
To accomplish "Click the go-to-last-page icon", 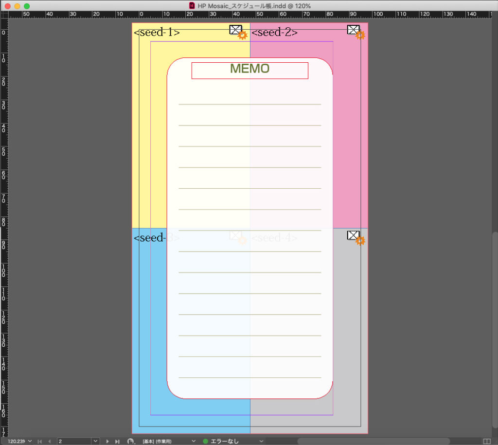I will 117,441.
